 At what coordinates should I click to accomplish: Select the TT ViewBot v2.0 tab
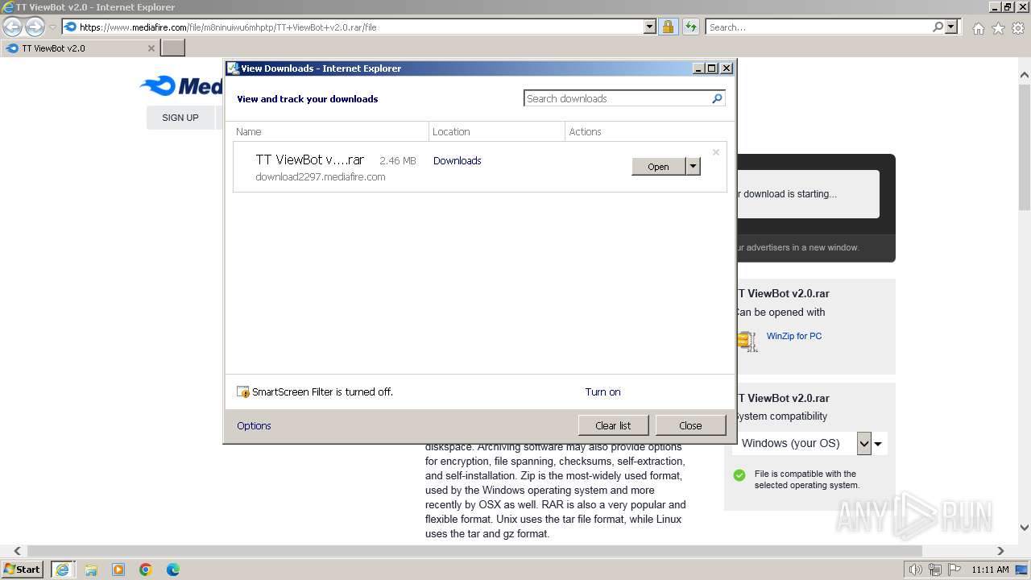pyautogui.click(x=80, y=48)
